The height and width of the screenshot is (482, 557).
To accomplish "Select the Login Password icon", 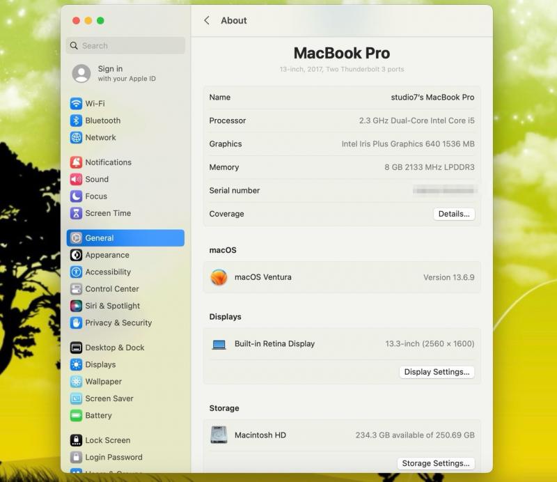I will 76,457.
